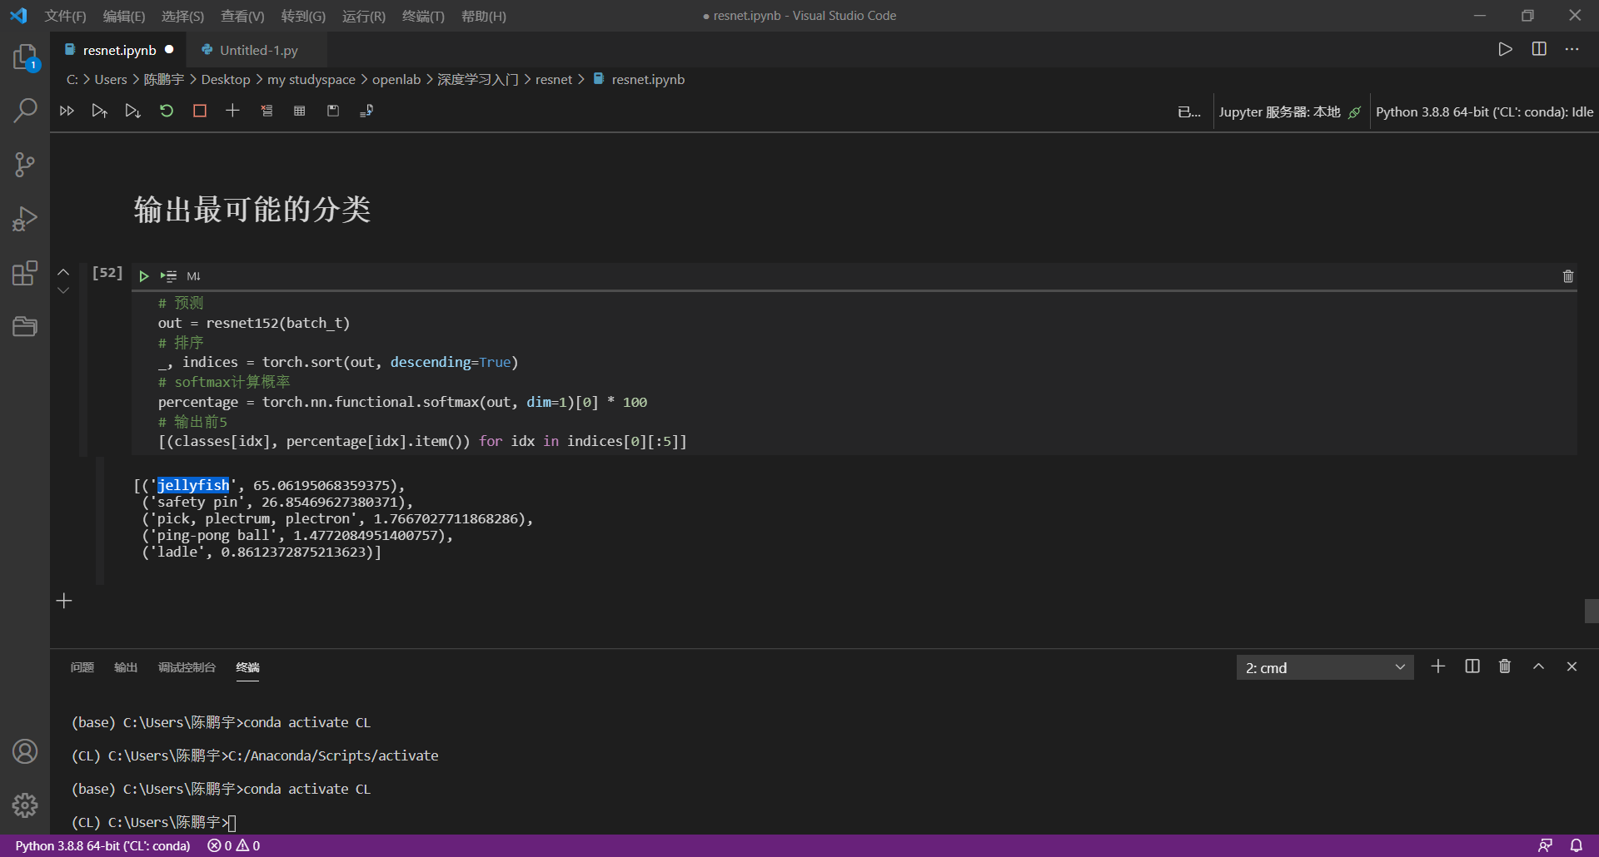Run cells above the current cell

tap(100, 111)
